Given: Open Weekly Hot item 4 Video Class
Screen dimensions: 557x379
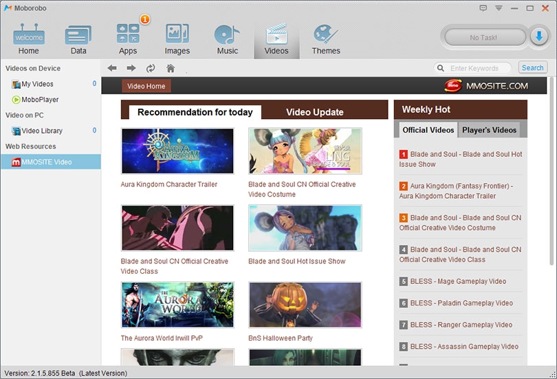Looking at the screenshot, I should [x=460, y=255].
